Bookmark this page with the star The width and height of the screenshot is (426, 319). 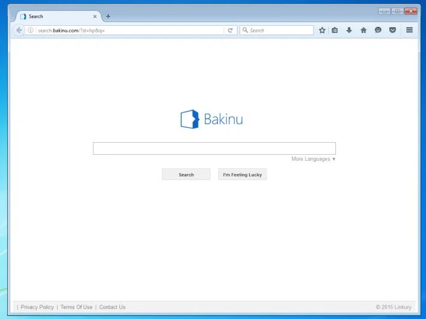coord(322,30)
